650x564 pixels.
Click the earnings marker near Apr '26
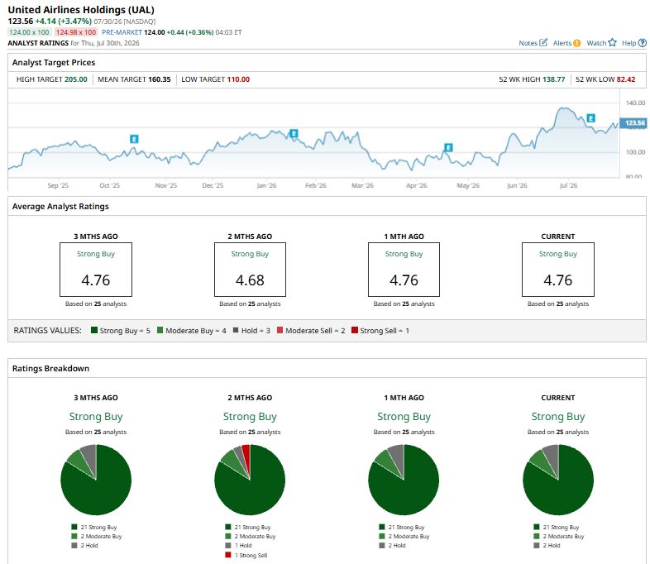pos(448,147)
